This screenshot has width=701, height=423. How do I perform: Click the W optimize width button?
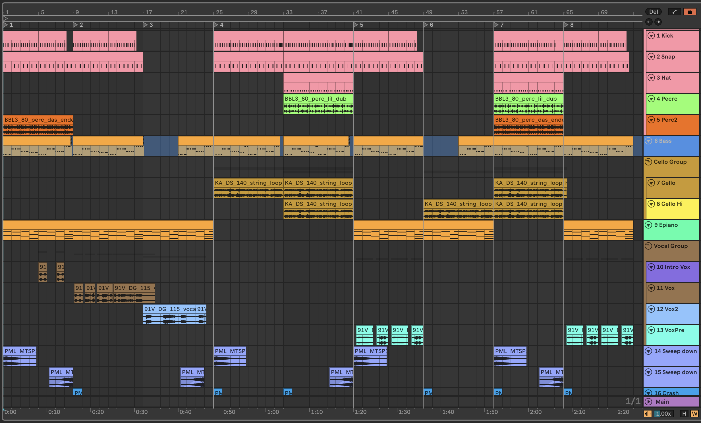[x=694, y=413]
